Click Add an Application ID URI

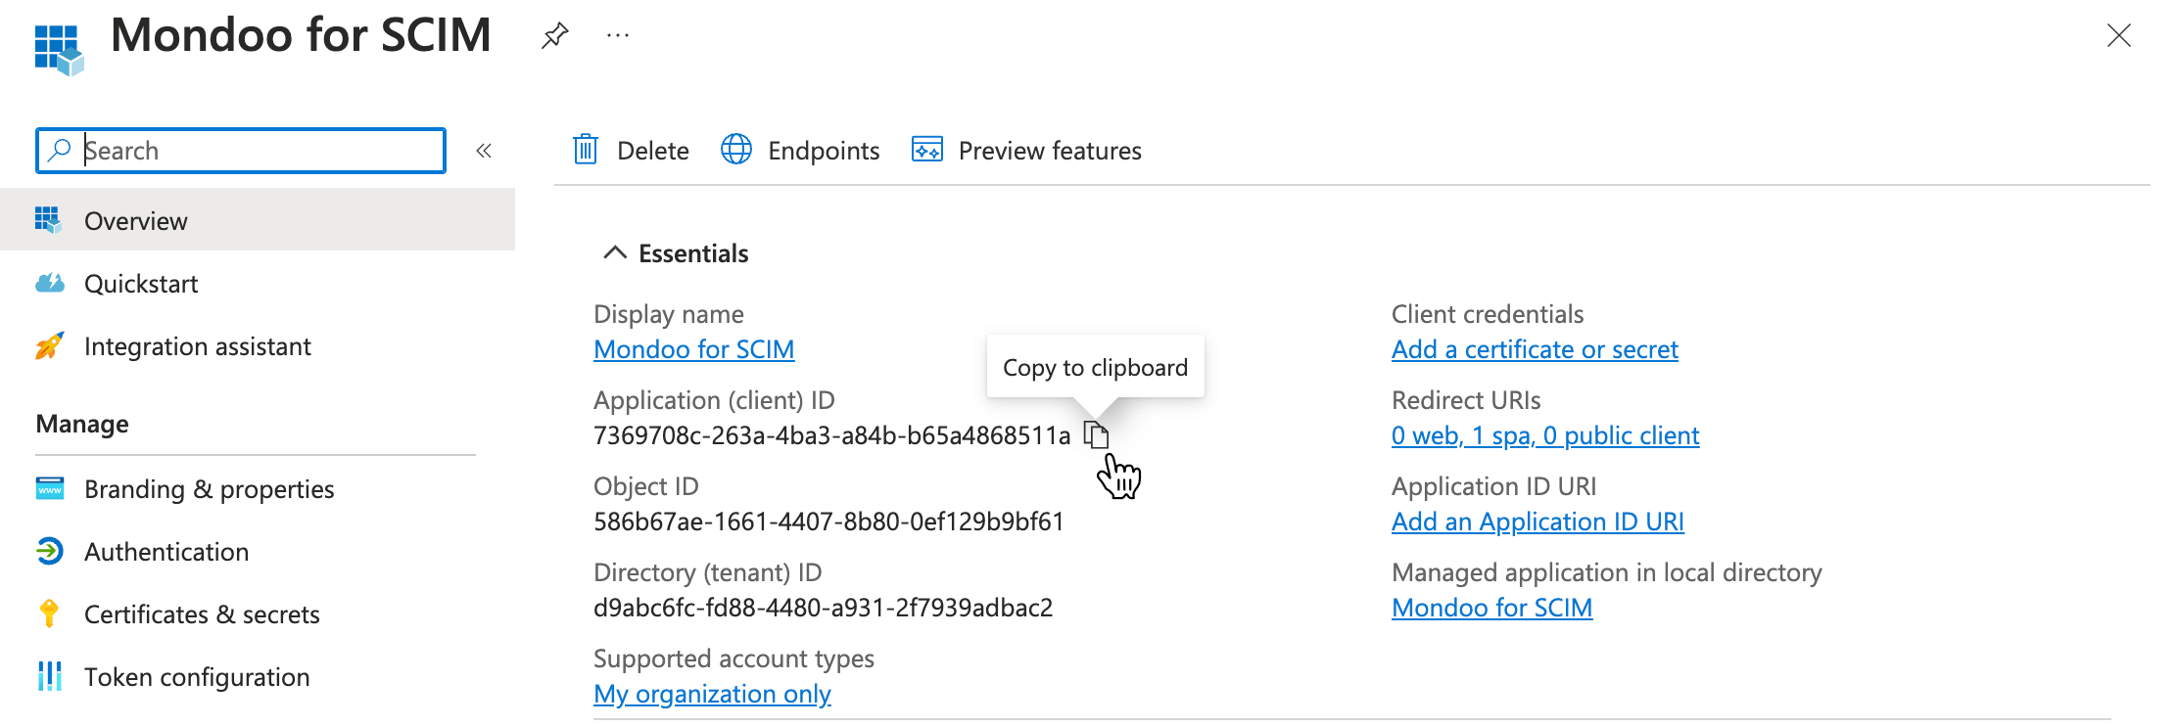pyautogui.click(x=1537, y=522)
